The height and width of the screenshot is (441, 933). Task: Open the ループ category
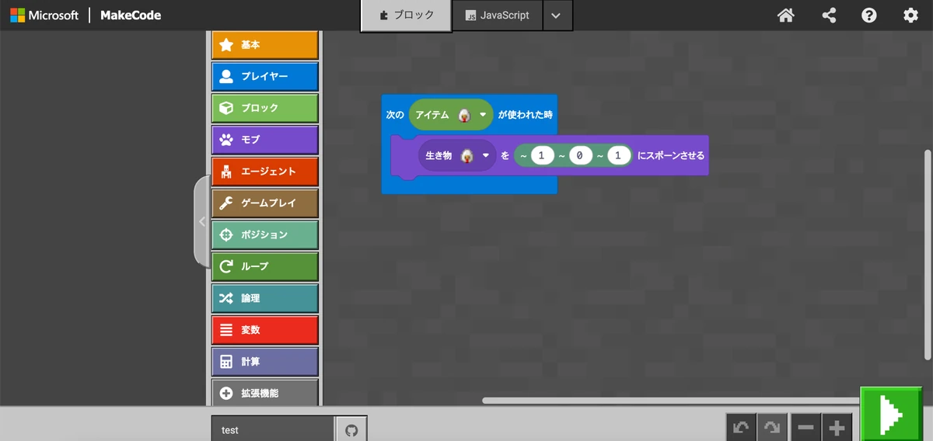click(x=264, y=266)
